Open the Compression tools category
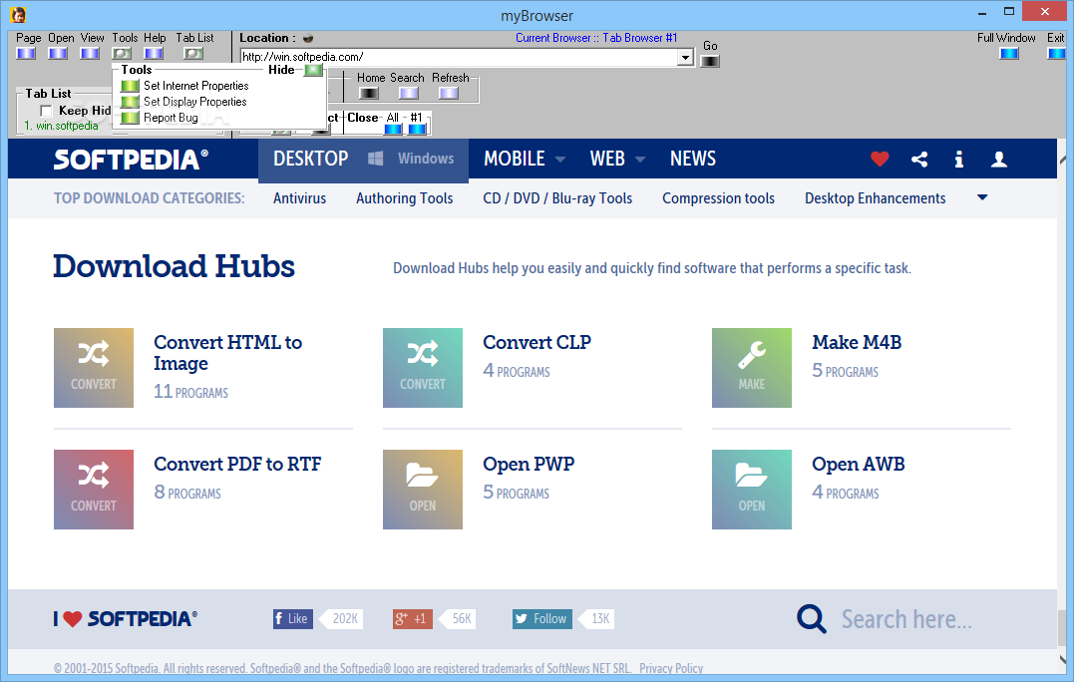This screenshot has height=682, width=1074. click(719, 198)
